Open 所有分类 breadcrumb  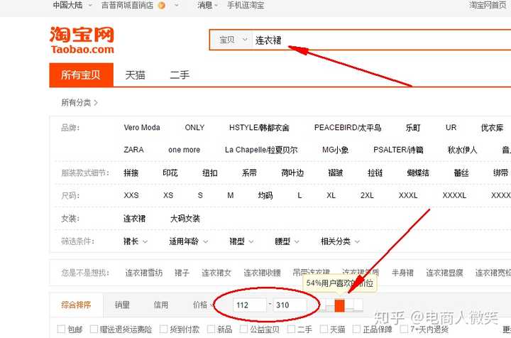(x=79, y=103)
